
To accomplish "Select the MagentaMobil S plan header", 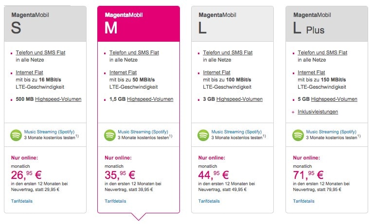I will [45, 24].
